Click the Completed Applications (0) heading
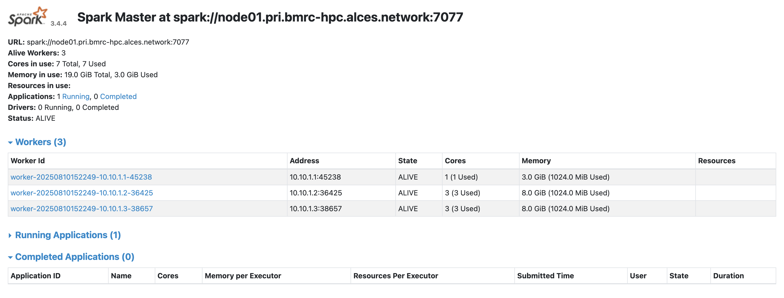Image resolution: width=784 pixels, height=298 pixels. pyautogui.click(x=75, y=257)
